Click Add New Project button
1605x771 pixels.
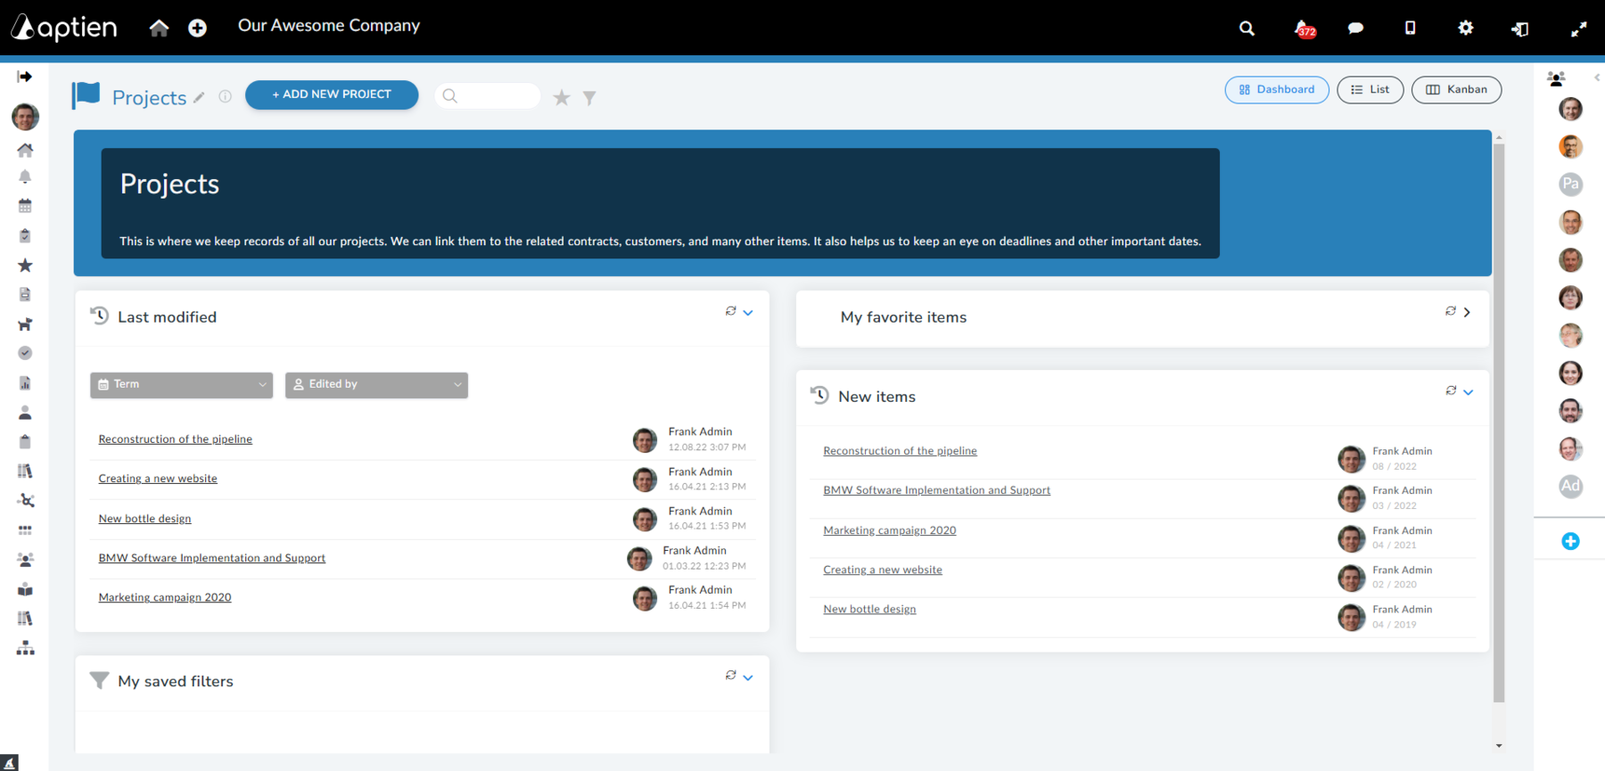tap(332, 94)
